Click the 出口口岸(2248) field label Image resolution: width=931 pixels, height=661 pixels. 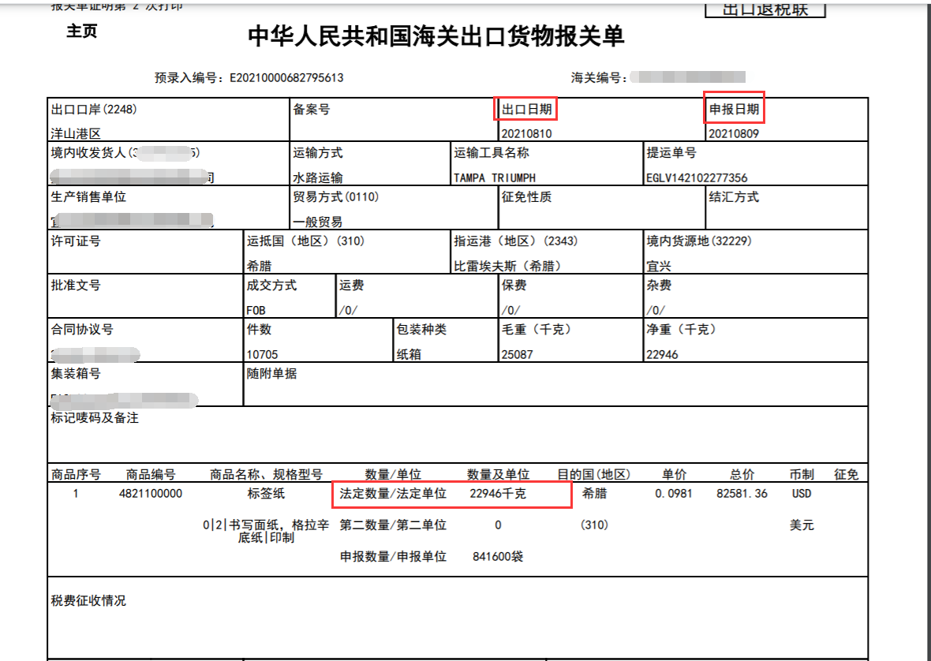tap(94, 109)
